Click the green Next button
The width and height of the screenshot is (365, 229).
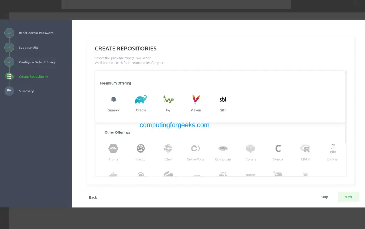click(x=348, y=197)
